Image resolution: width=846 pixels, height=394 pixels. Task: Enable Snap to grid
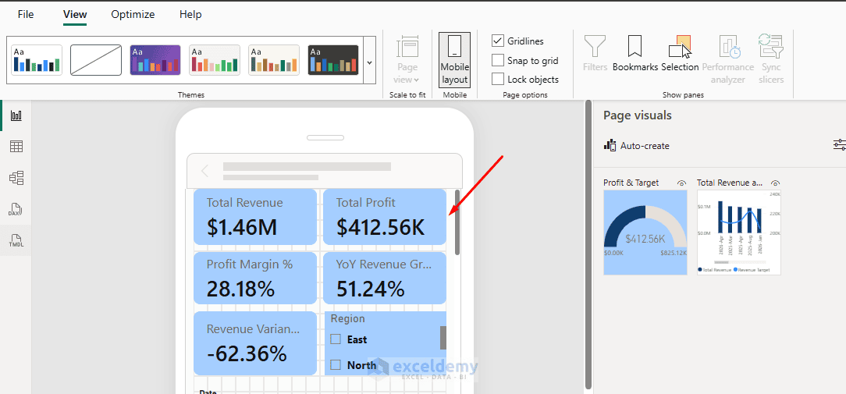click(x=497, y=60)
